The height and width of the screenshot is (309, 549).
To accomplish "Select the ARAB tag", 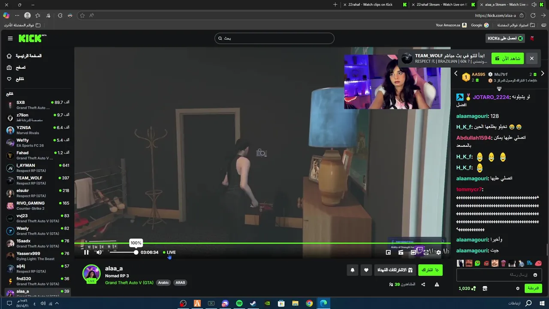I will point(180,283).
